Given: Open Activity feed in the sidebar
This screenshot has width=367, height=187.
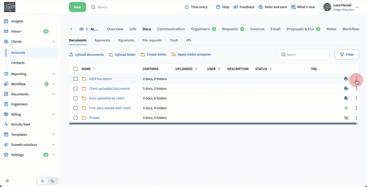Looking at the screenshot, I should pyautogui.click(x=20, y=124).
